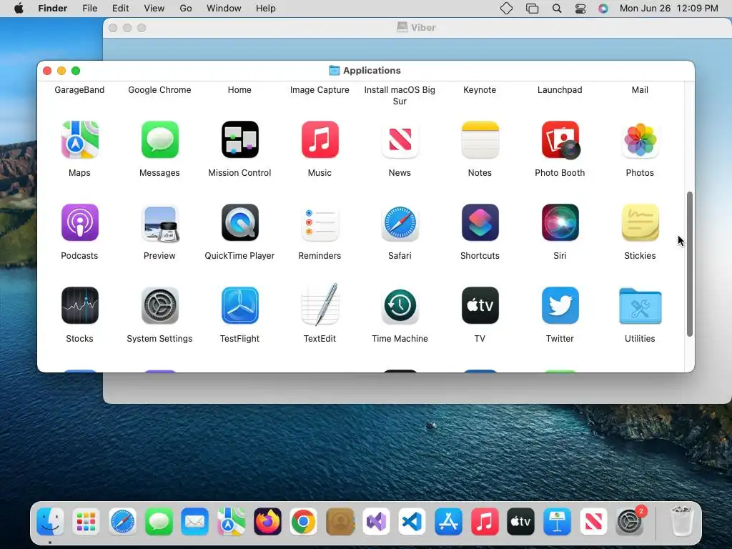This screenshot has height=549, width=732.
Task: Select the News app in Applications window
Action: tap(400, 139)
